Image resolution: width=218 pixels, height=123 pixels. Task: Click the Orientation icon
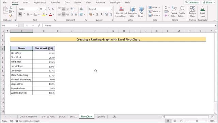(72, 9)
